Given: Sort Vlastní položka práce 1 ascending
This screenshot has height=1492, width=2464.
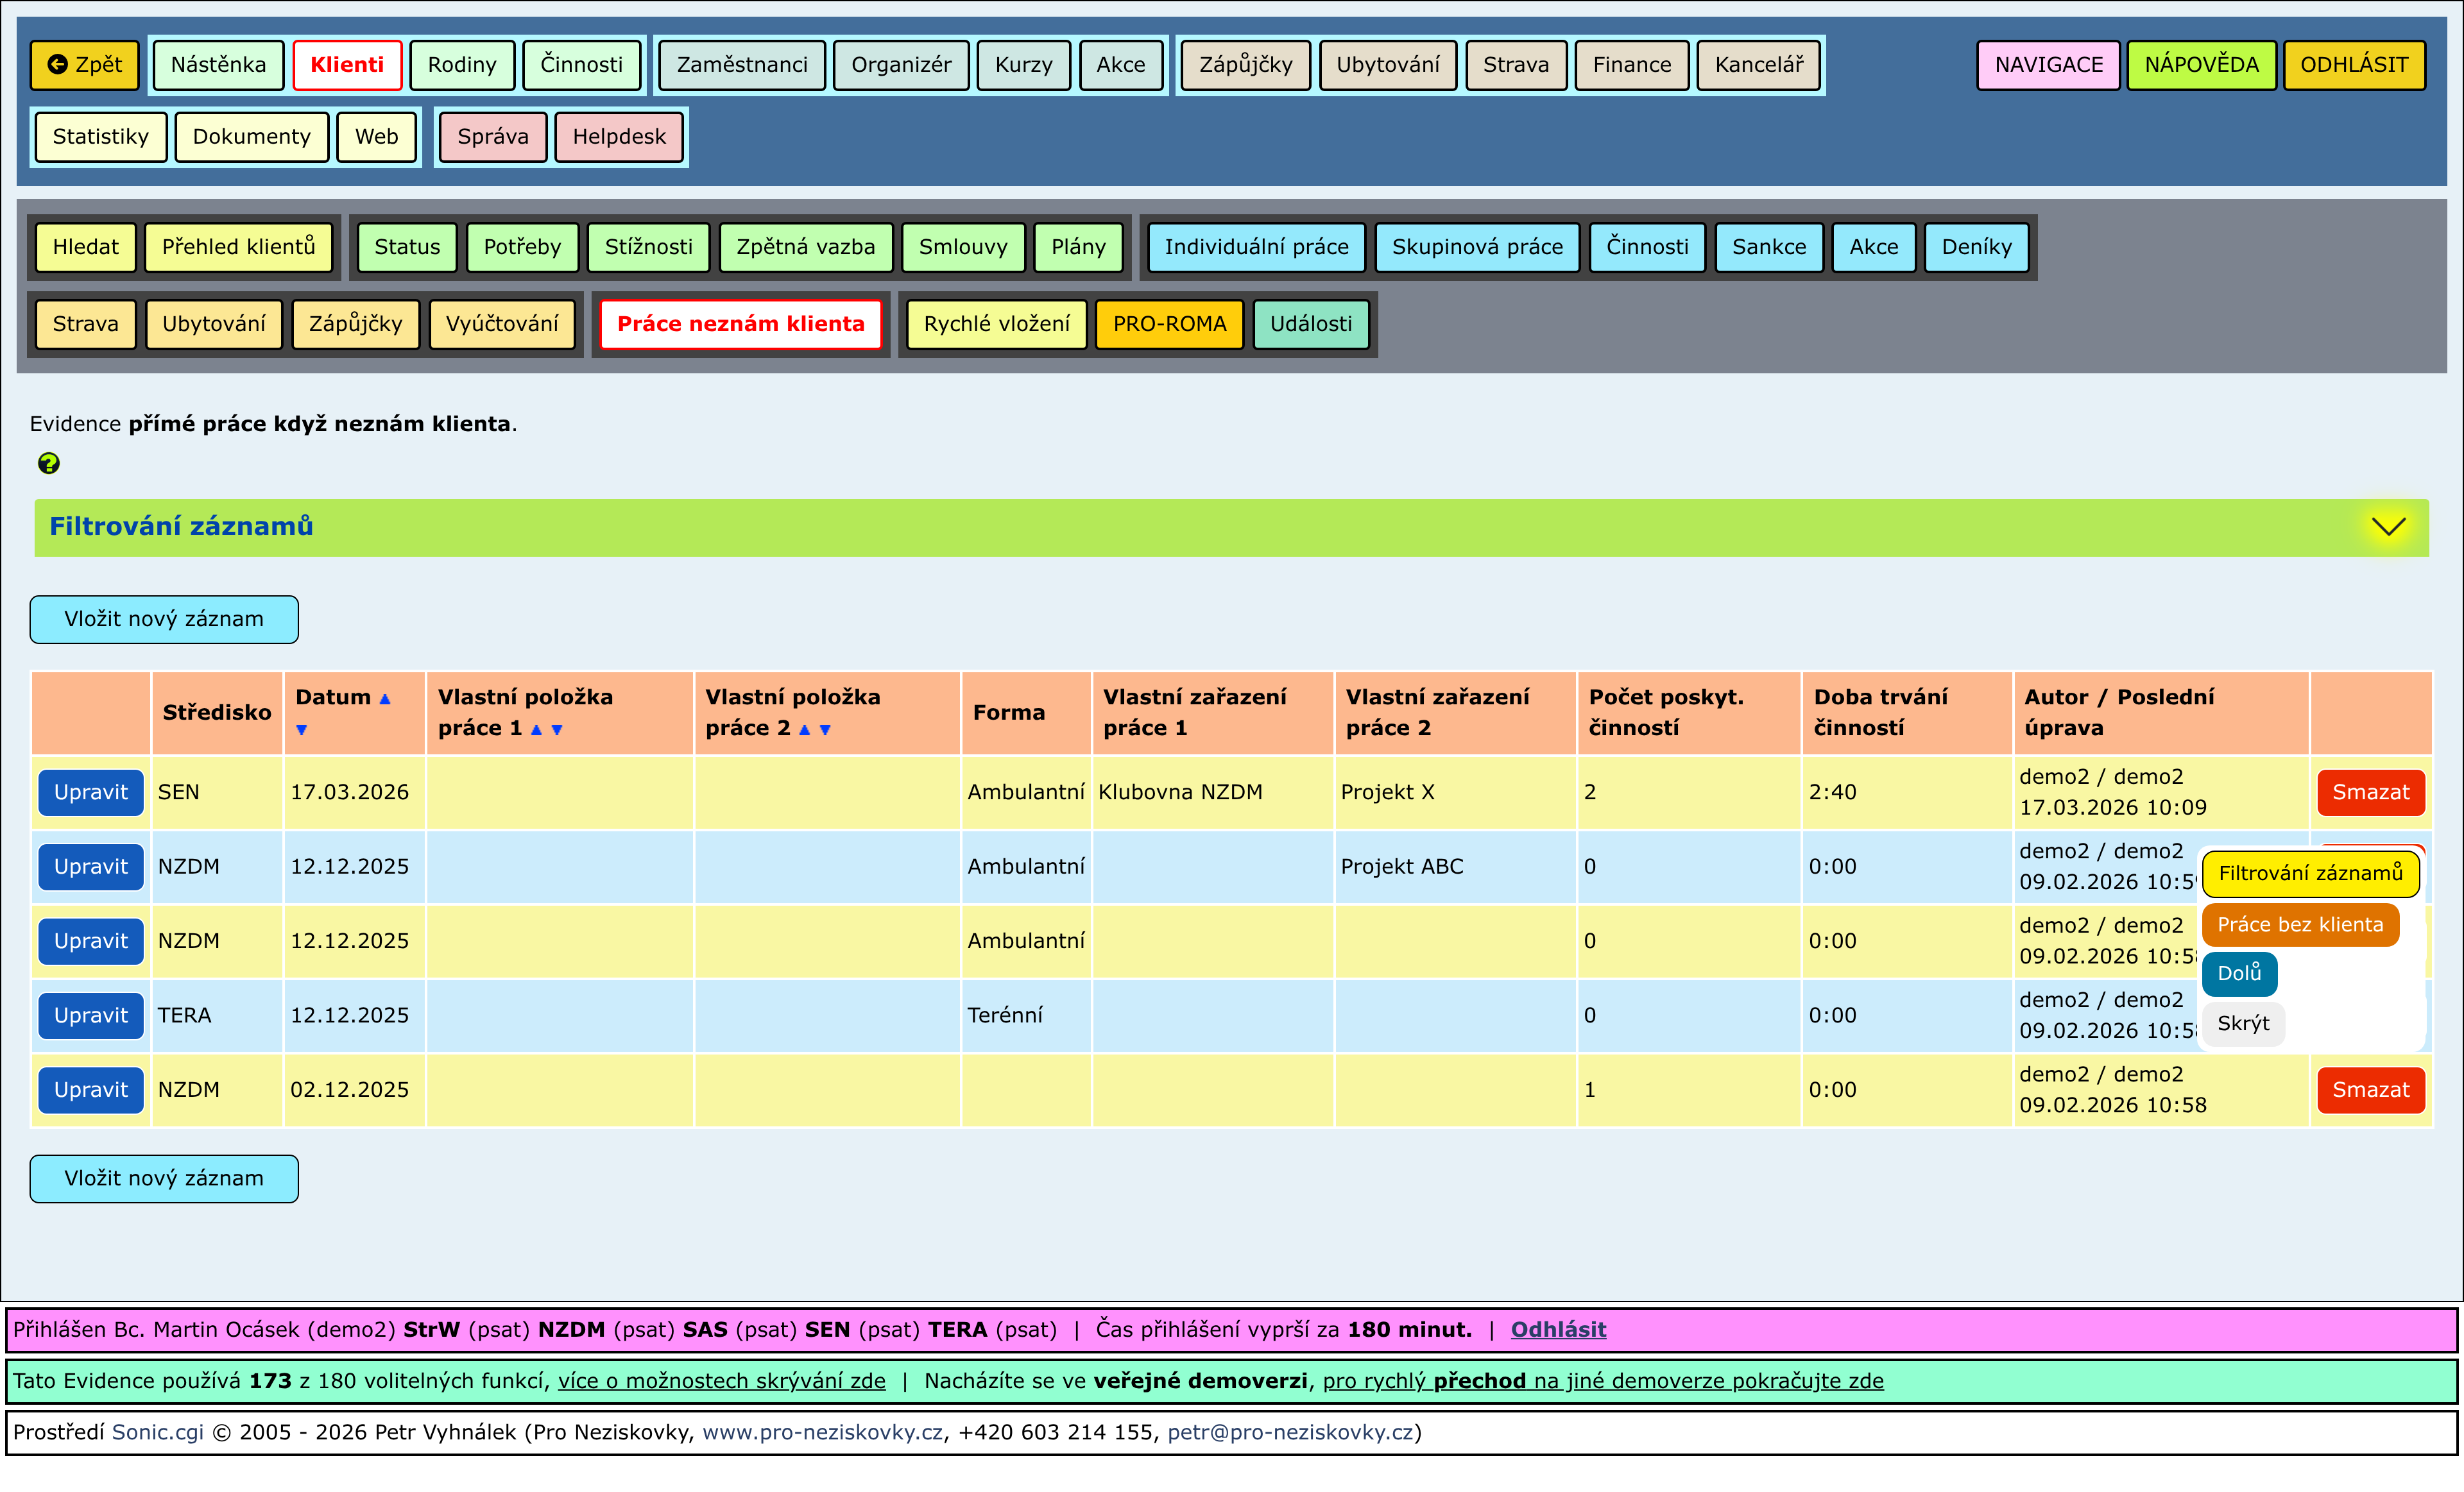Looking at the screenshot, I should tap(536, 729).
